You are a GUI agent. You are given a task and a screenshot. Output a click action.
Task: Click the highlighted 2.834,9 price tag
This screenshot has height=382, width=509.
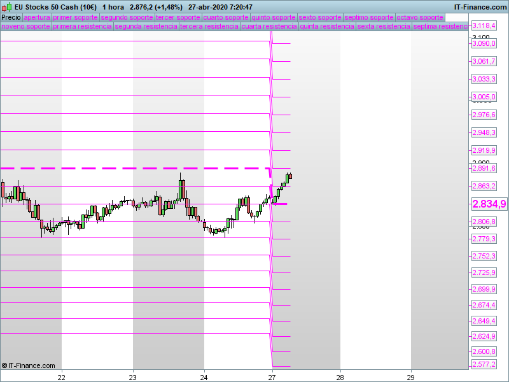[489, 204]
